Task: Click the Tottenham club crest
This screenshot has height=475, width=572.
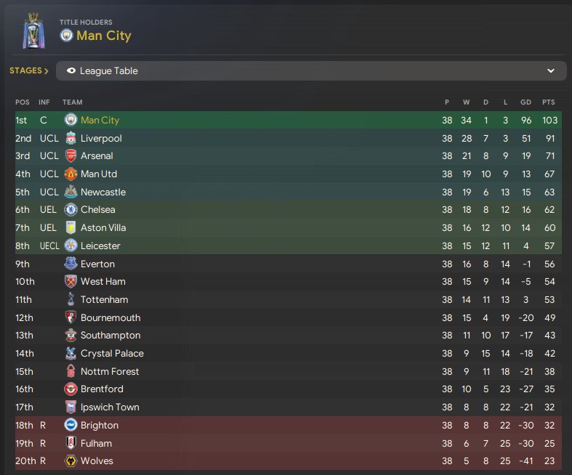Action: [71, 299]
